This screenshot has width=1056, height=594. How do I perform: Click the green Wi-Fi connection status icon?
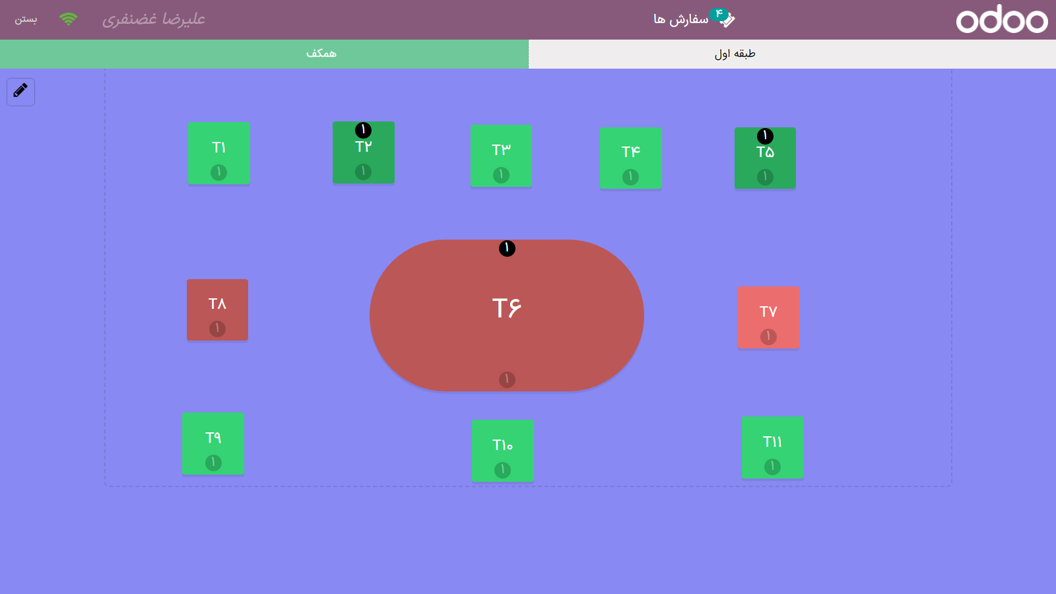[x=68, y=19]
